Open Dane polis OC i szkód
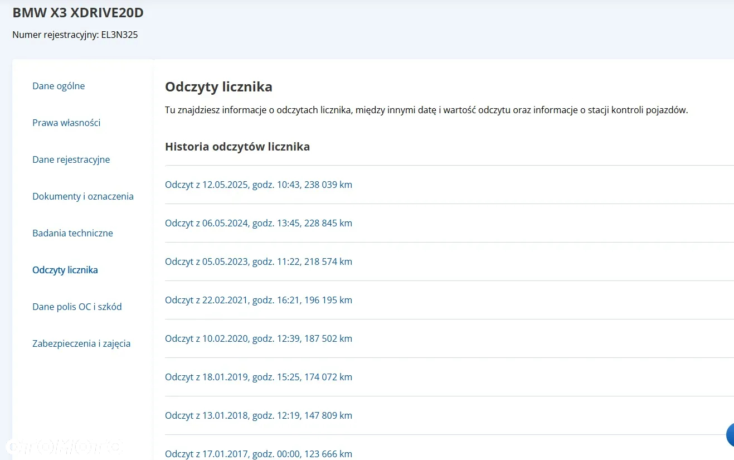Image resolution: width=734 pixels, height=460 pixels. point(77,307)
